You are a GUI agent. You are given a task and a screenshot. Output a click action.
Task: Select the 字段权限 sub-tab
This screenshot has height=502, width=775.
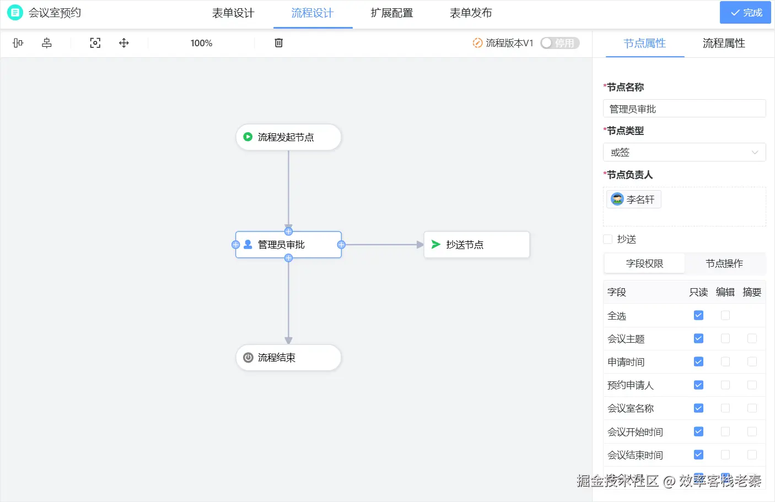click(645, 263)
